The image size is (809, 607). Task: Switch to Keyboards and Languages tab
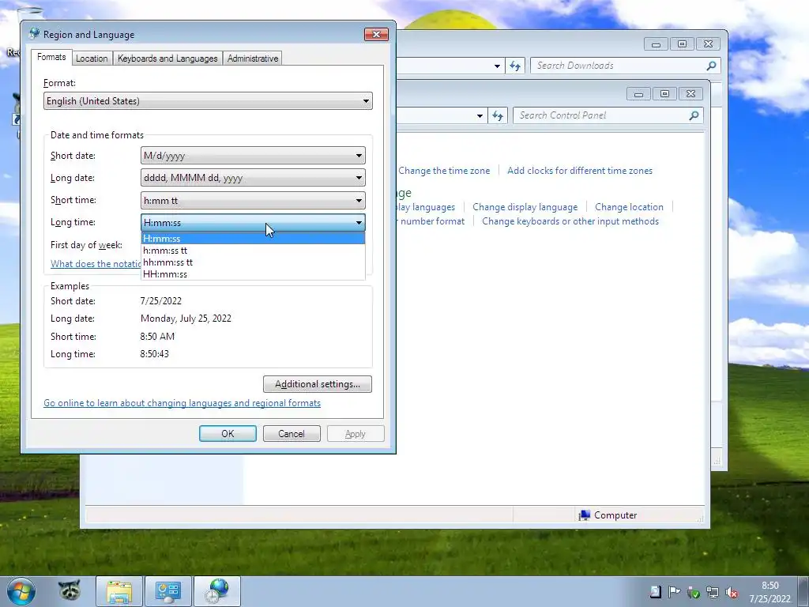click(167, 58)
